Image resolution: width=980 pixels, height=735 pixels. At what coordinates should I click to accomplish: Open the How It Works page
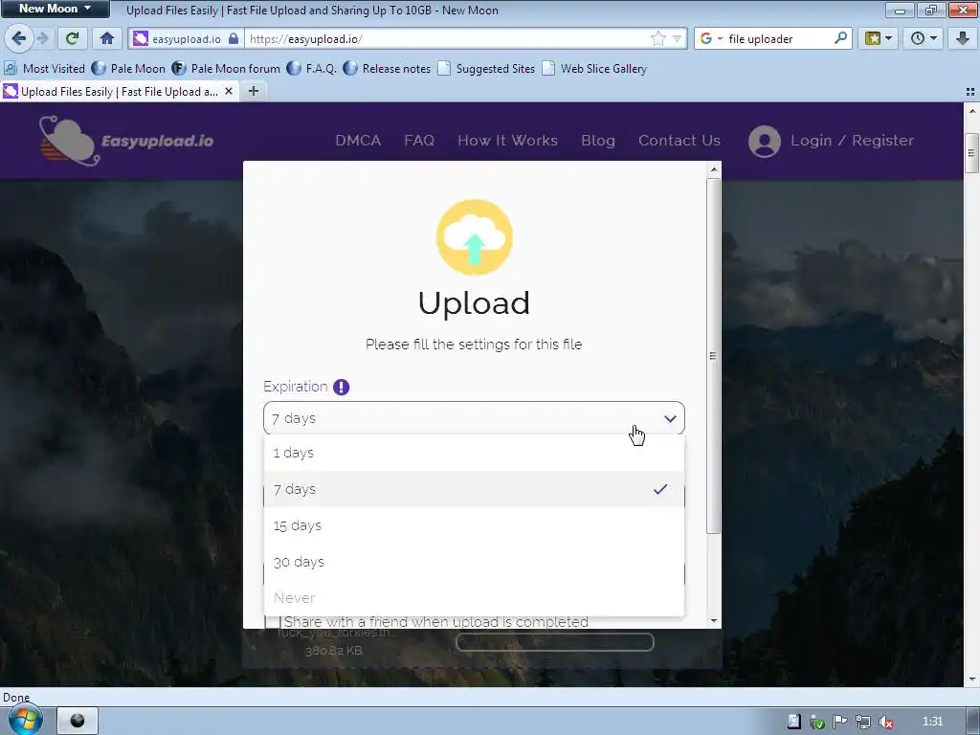(x=507, y=141)
